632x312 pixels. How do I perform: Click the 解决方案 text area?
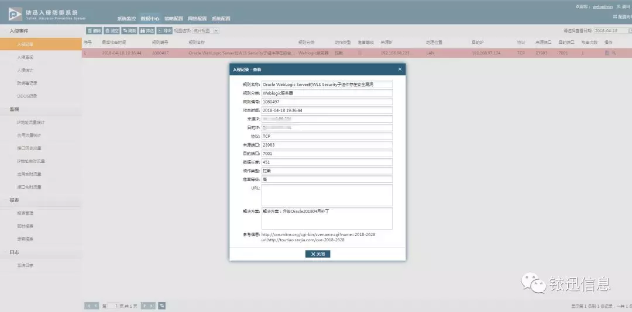(327, 219)
